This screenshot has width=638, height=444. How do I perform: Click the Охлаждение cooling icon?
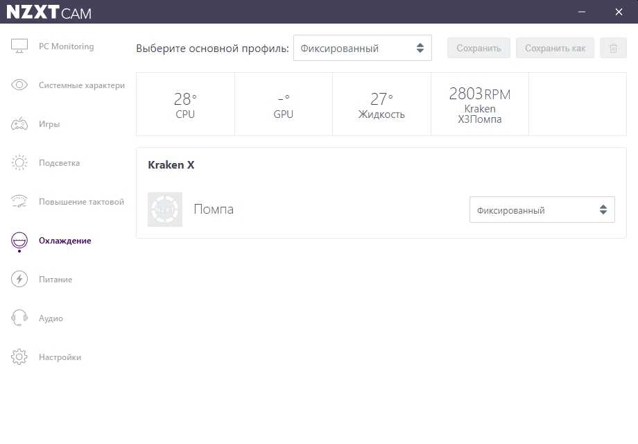pyautogui.click(x=19, y=241)
